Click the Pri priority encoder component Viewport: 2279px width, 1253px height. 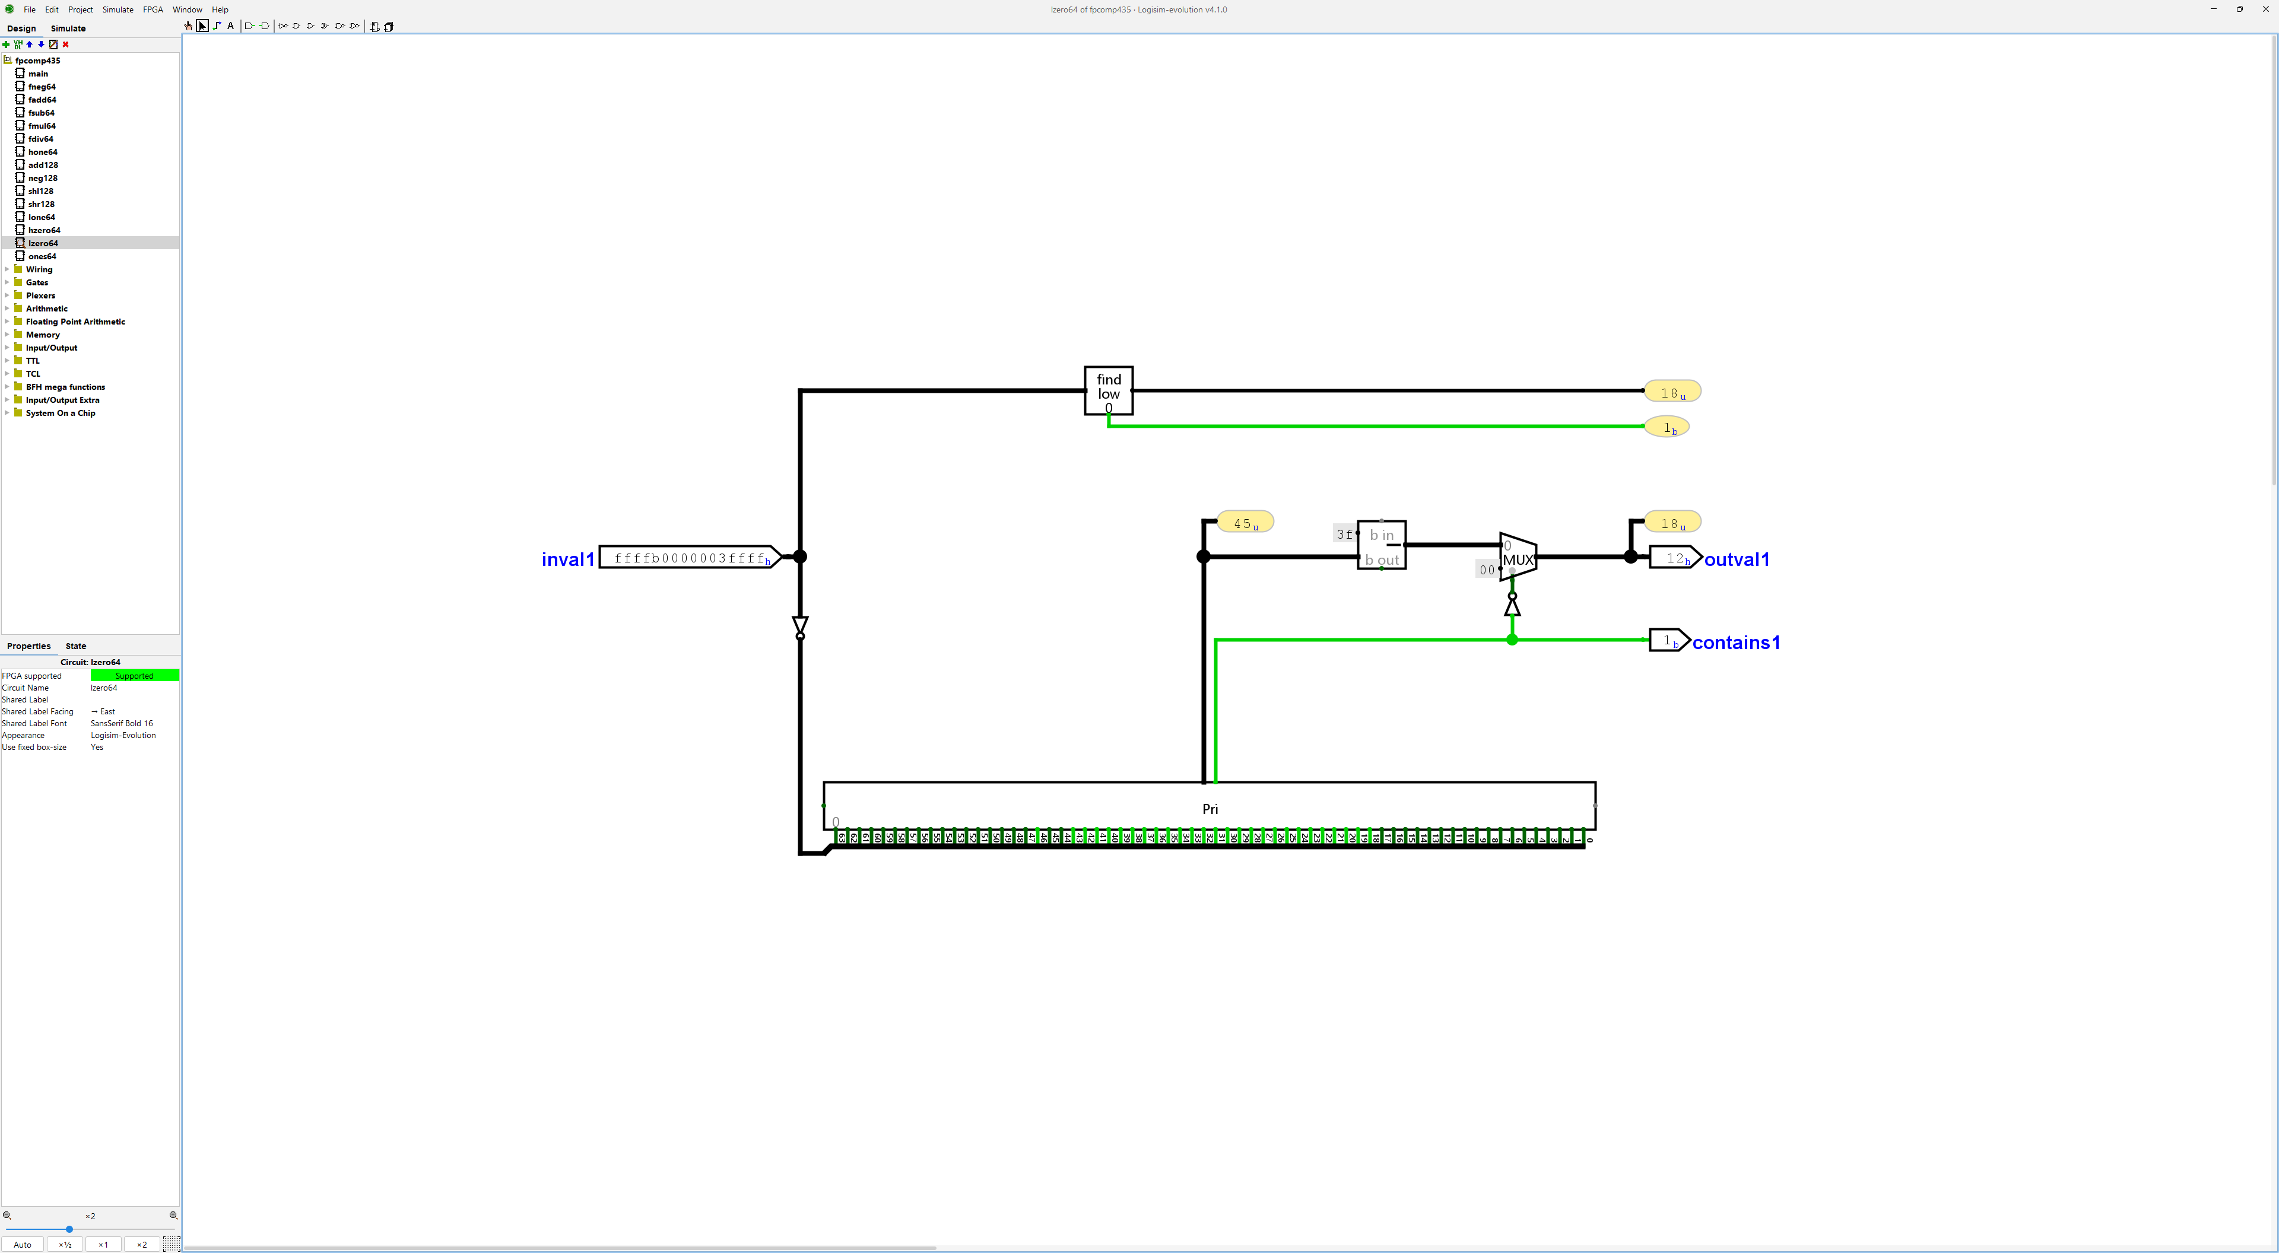point(1210,806)
